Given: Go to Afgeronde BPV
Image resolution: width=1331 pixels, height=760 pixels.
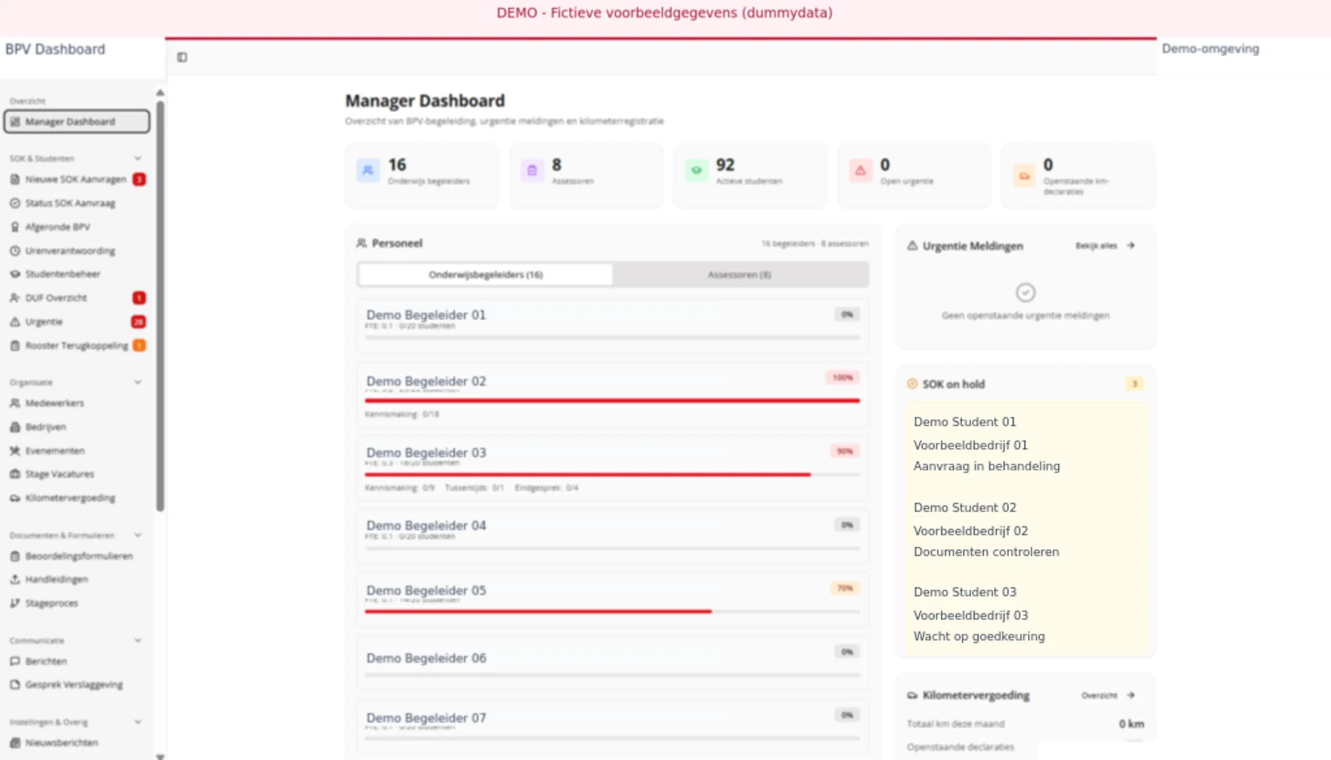Looking at the screenshot, I should [x=77, y=227].
